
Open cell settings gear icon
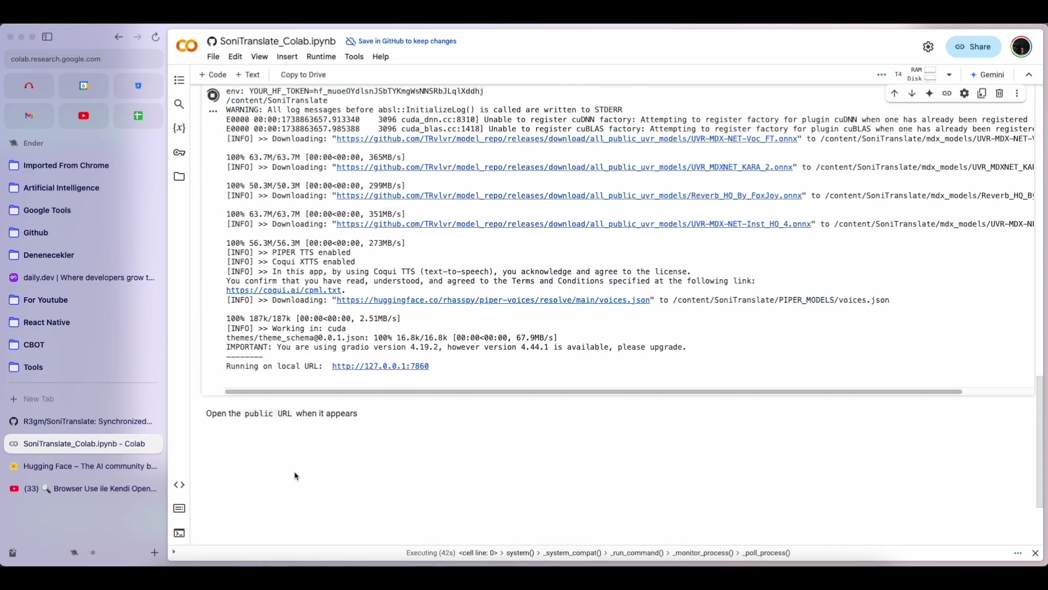[x=964, y=93]
